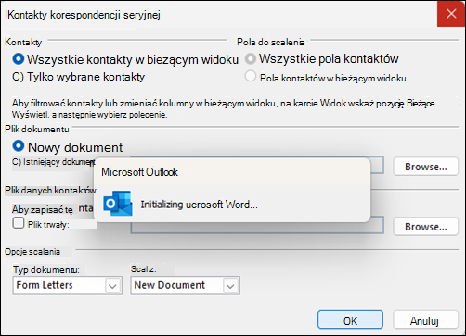Viewport: 466px width, 336px height.
Task: Enable the Plik trwały checkbox
Action: click(19, 223)
